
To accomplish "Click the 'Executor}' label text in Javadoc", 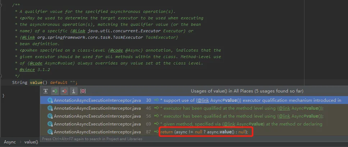I will click(x=174, y=31).
